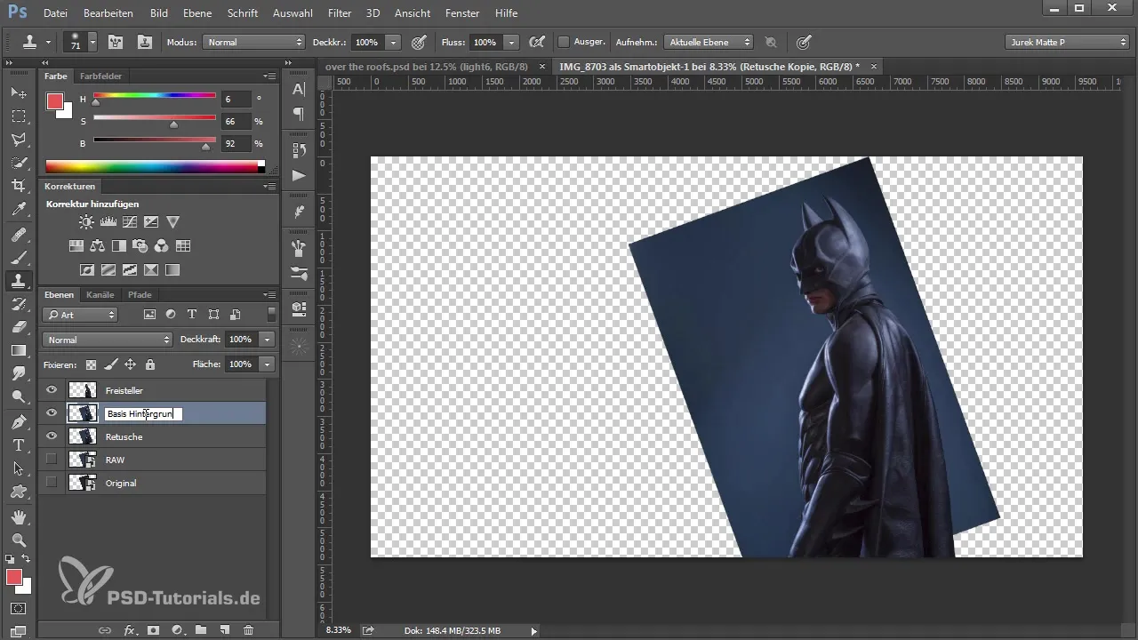
Task: Select the Hand tool
Action: click(x=19, y=516)
